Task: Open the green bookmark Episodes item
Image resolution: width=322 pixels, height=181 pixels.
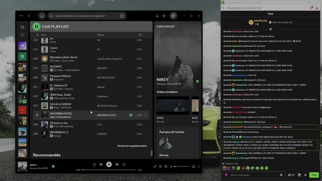Action: point(22,57)
